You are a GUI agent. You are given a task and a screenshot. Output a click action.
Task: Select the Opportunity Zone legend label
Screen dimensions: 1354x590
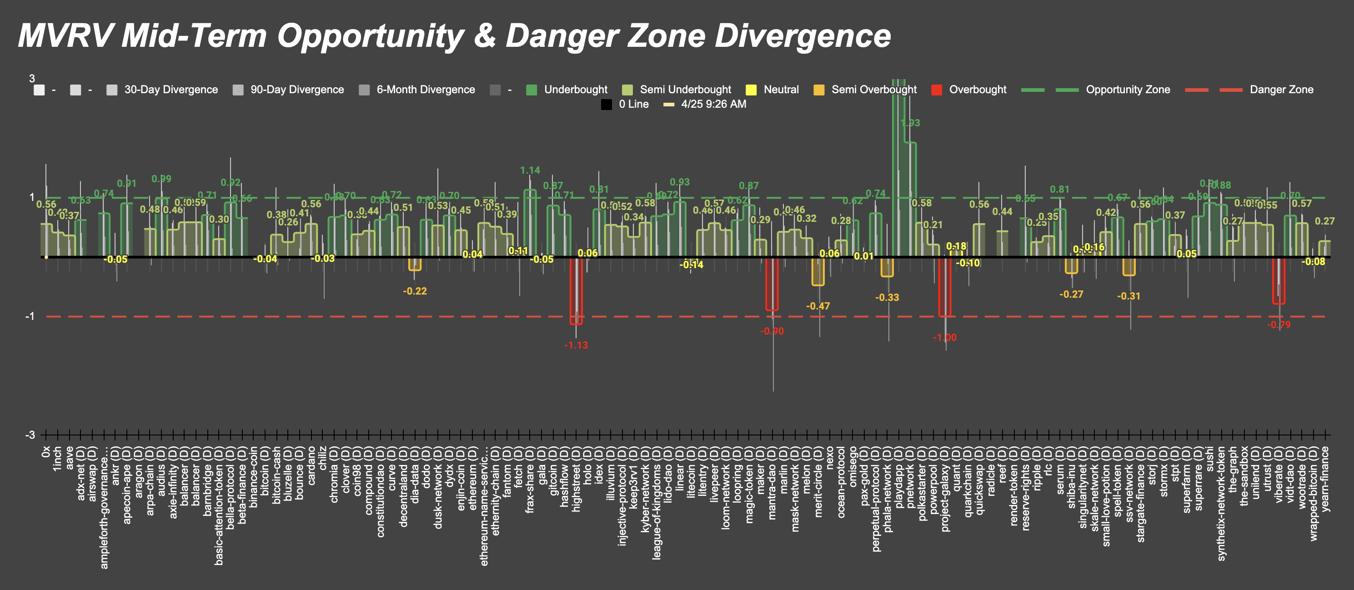(1128, 90)
